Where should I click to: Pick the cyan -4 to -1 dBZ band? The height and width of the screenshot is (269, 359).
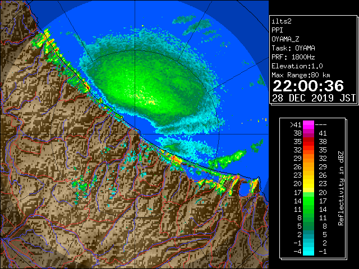click(x=309, y=251)
